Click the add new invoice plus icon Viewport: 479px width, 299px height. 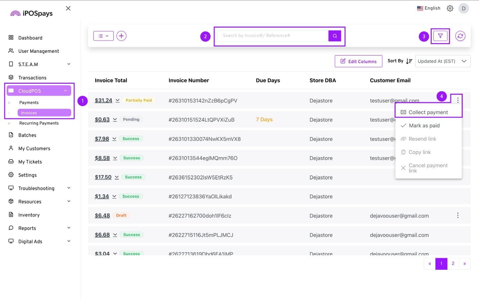pos(121,36)
